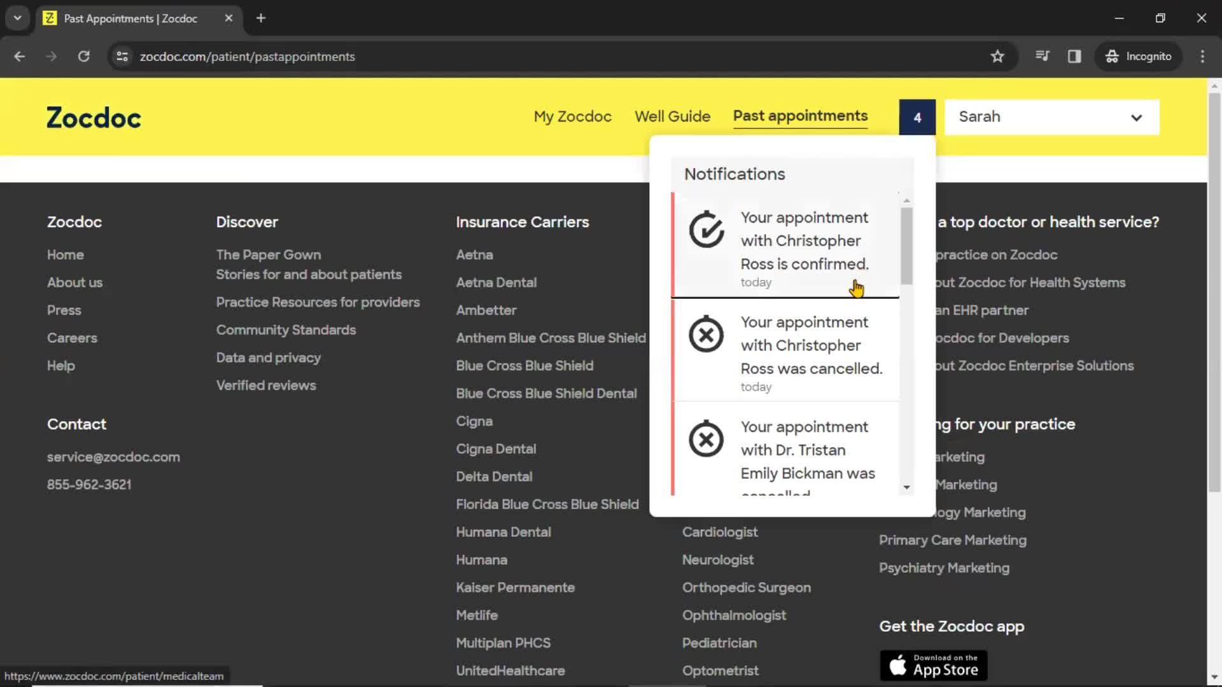Viewport: 1222px width, 687px height.
Task: Click the Help link in footer
Action: click(x=60, y=365)
